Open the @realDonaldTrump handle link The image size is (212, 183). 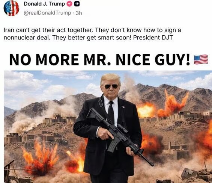(x=47, y=13)
